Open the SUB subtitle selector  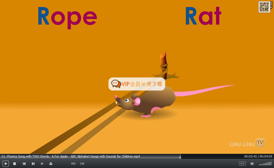coord(82,164)
